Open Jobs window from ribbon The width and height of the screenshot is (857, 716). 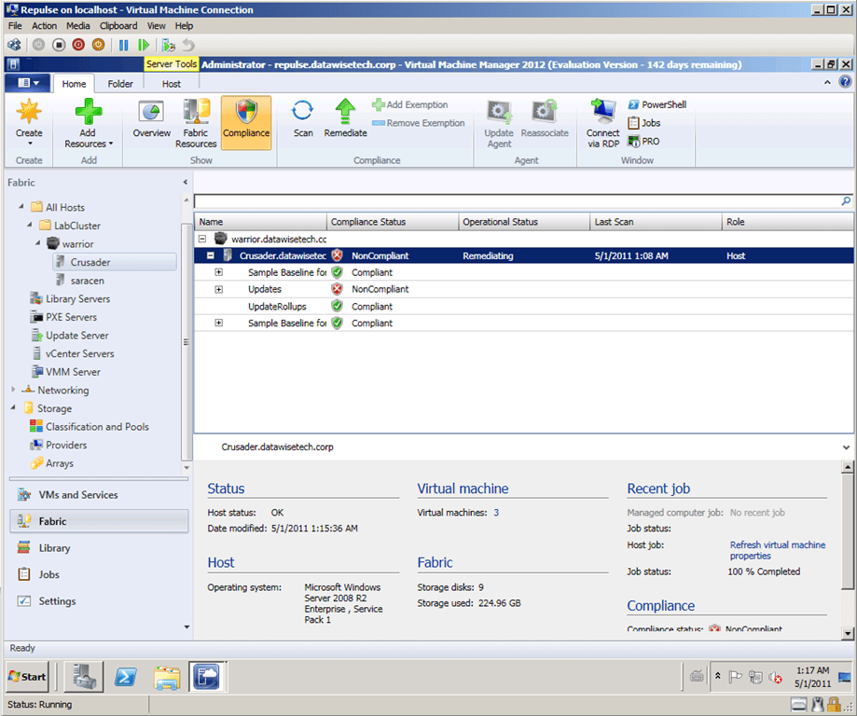point(644,123)
